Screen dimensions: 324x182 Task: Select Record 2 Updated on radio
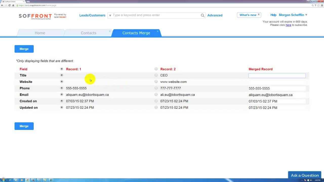coord(156,107)
